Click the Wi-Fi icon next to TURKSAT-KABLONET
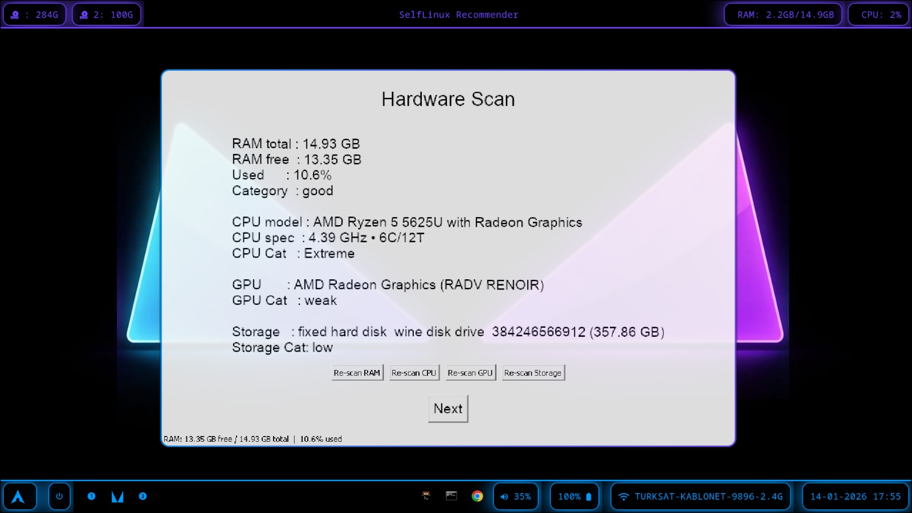The image size is (912, 513). (625, 496)
